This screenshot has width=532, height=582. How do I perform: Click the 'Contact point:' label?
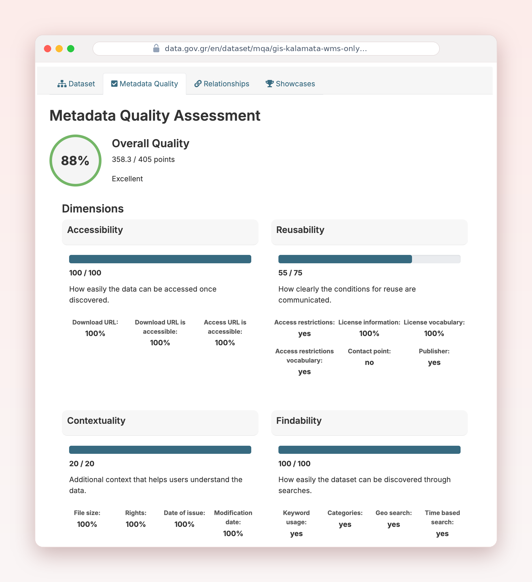pyautogui.click(x=369, y=351)
